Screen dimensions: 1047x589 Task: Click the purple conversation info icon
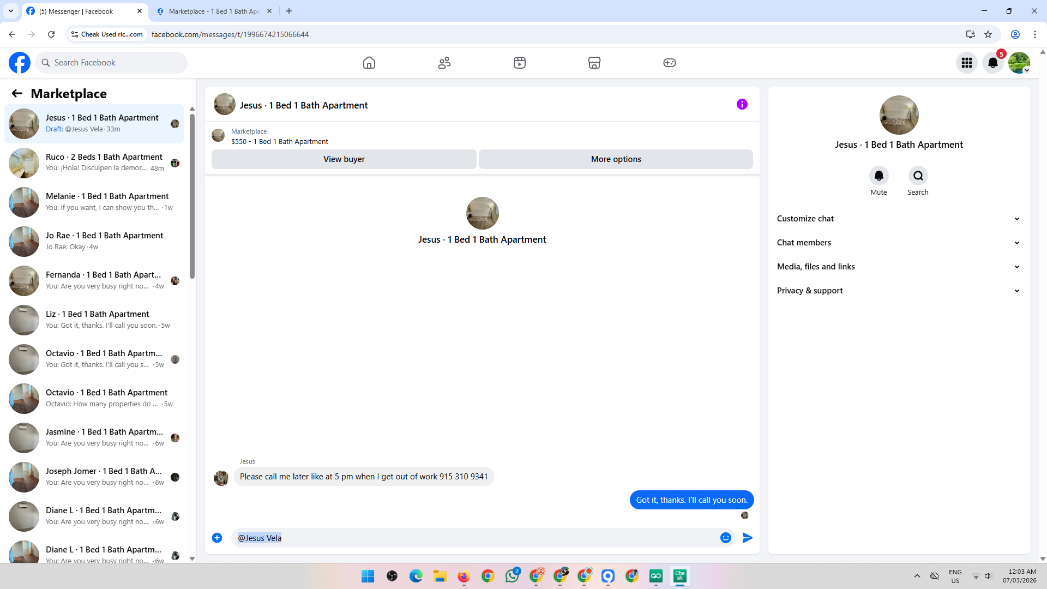tap(742, 104)
